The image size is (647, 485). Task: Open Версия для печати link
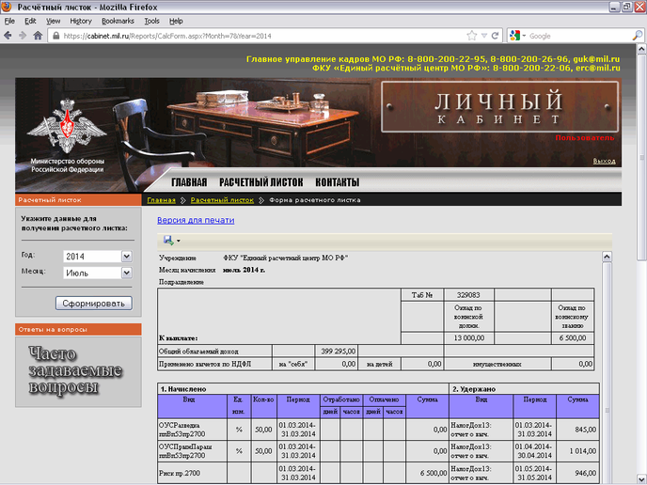pyautogui.click(x=196, y=220)
